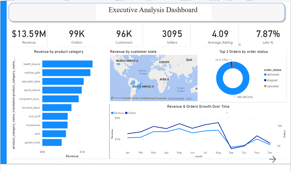The image size is (291, 172).
Task: Select the delivered legend marker
Action: click(265, 75)
